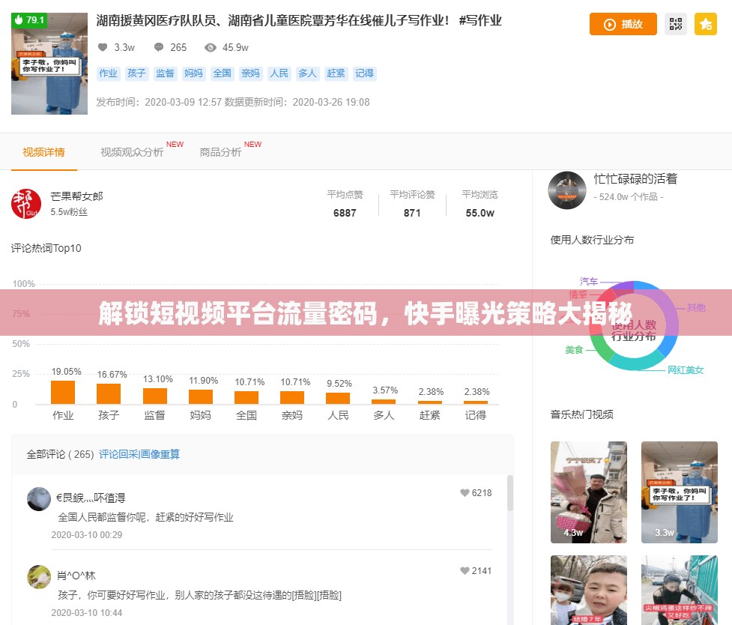Switch to the 视频详情 tab
Screen dimensions: 732x625
point(44,152)
